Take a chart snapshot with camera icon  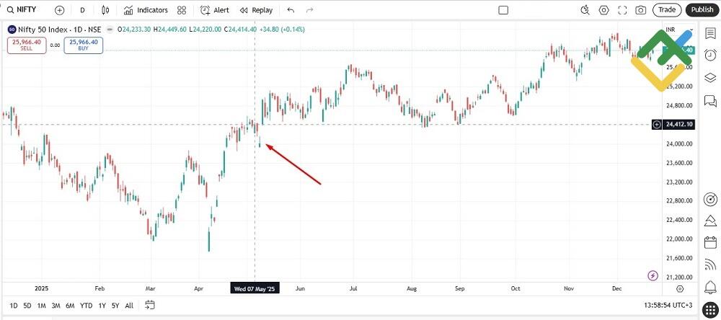coord(640,10)
